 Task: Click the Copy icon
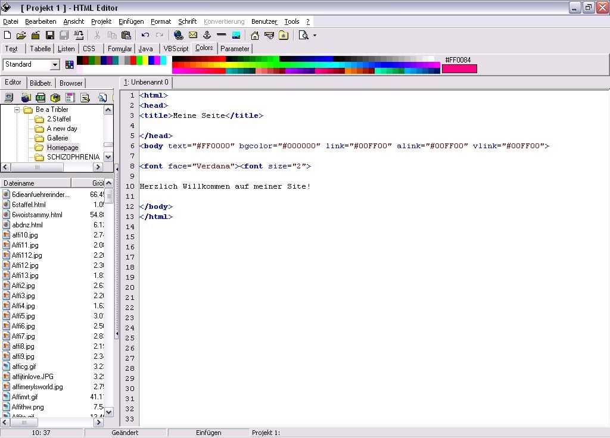click(112, 35)
